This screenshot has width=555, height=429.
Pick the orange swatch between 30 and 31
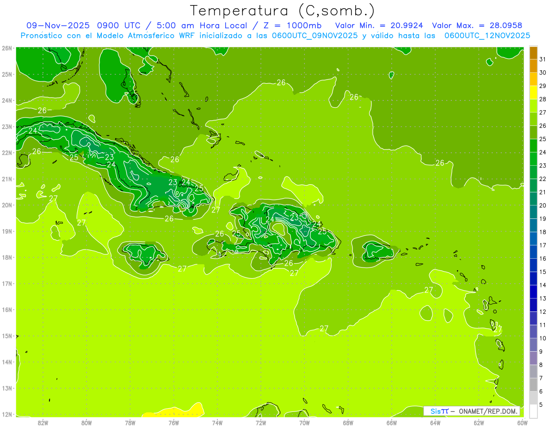click(x=533, y=66)
